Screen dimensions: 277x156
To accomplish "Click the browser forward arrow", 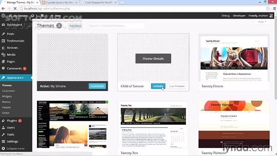I will tap(9, 8).
